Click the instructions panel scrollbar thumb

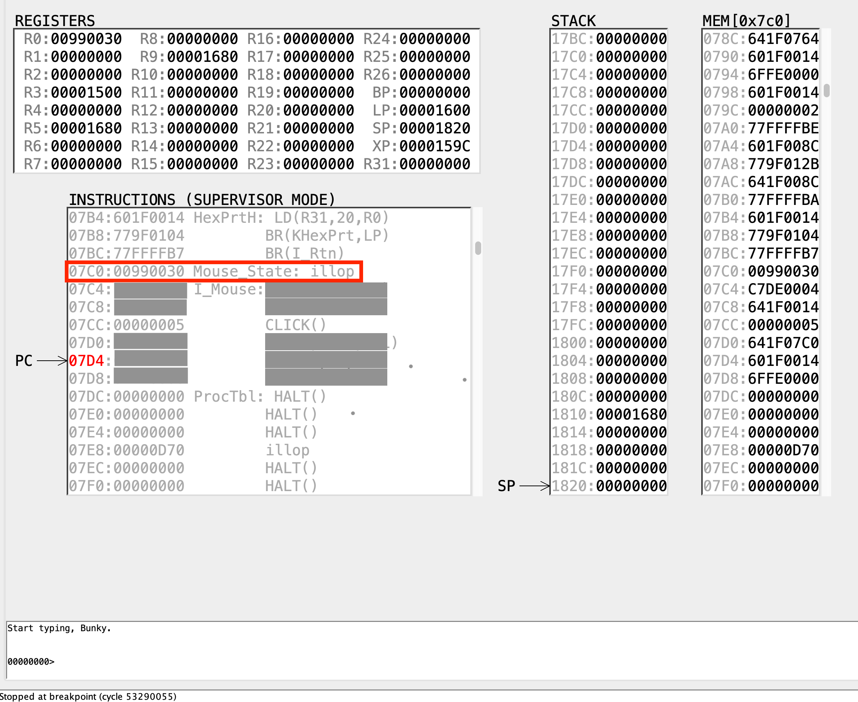478,248
